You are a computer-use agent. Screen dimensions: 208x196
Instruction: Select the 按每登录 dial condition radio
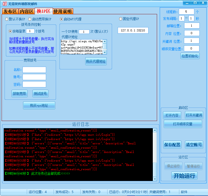click(10, 31)
